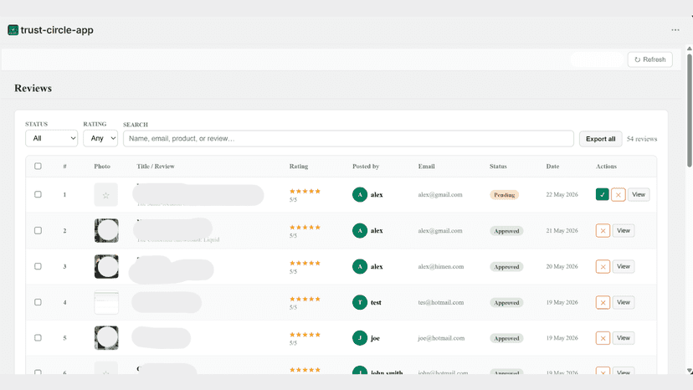Click the Approved badge in row 2
This screenshot has height=390, width=693.
506,231
